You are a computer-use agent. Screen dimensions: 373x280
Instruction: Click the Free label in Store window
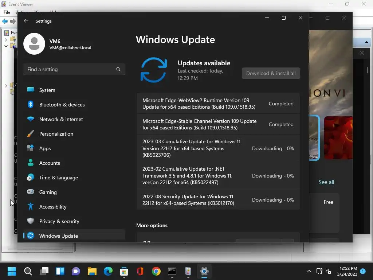(328, 202)
